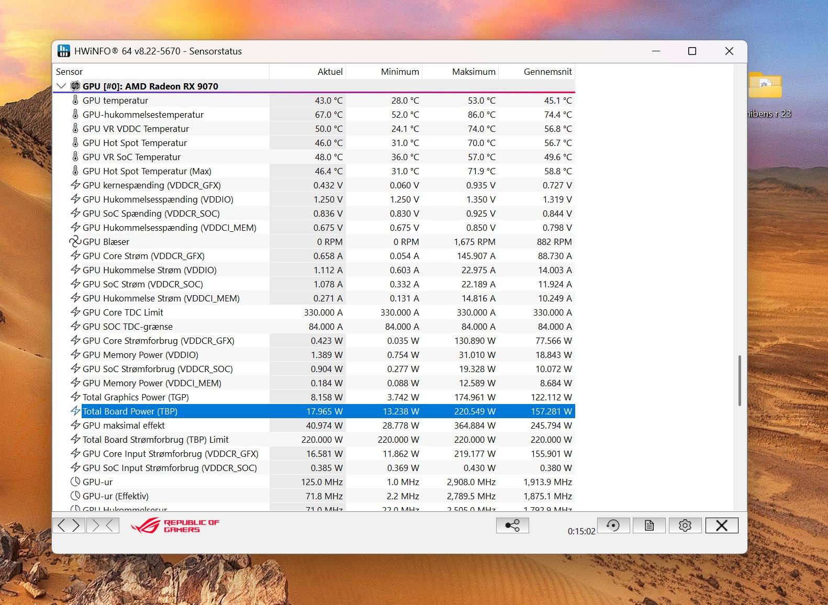Select the GPU VR SoC Temperatur row label
This screenshot has width=828, height=605.
[x=131, y=156]
